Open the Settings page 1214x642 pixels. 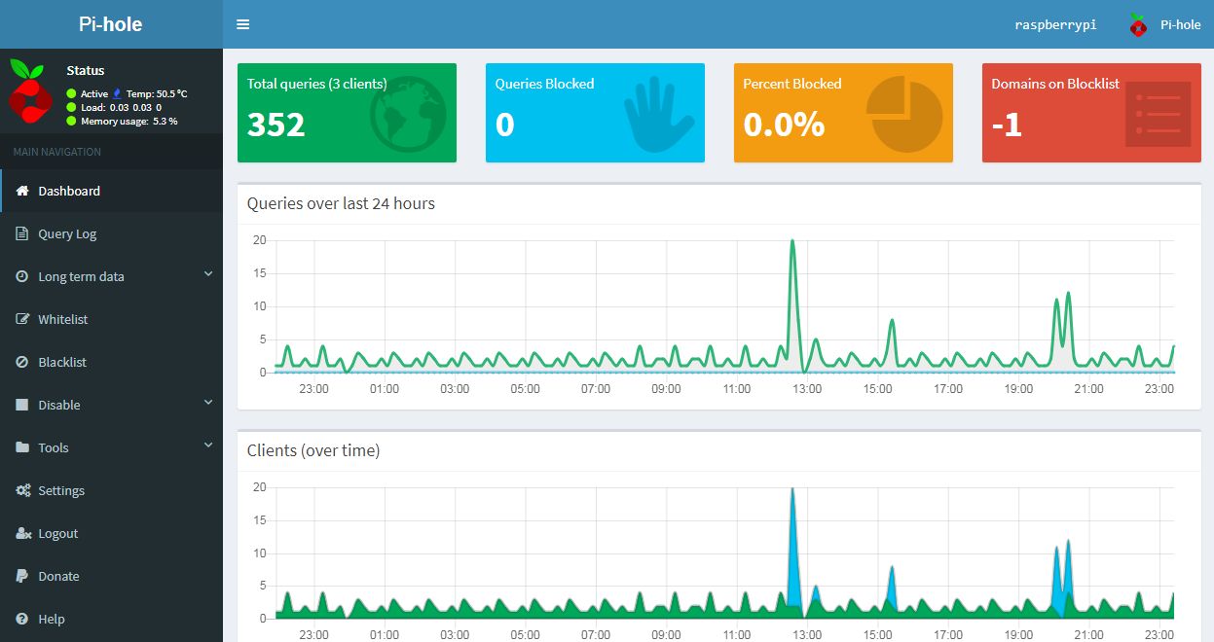111,490
